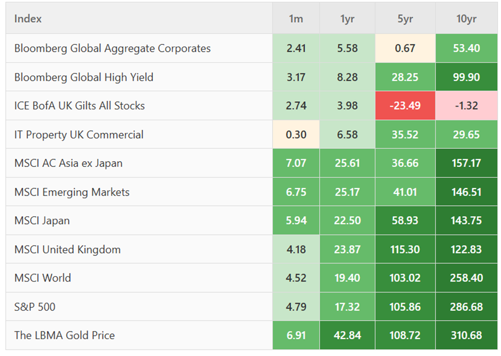
Task: Open Bloomberg Global High Yield index
Action: [84, 77]
